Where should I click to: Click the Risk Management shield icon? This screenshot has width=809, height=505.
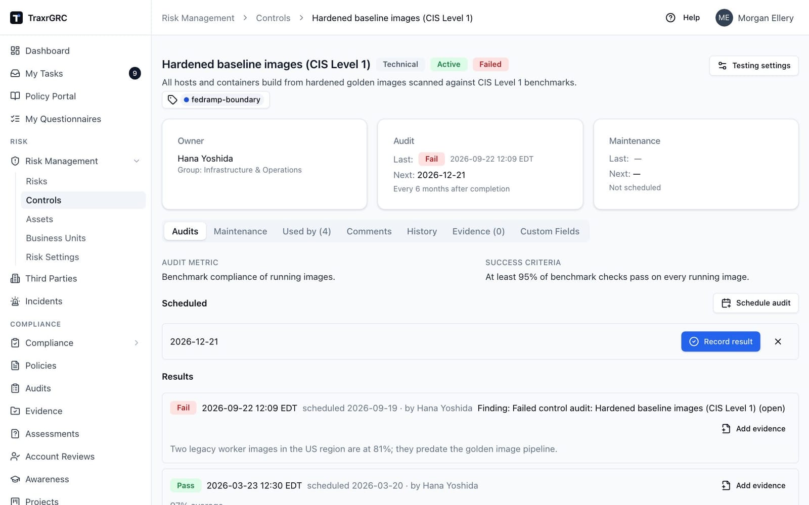(x=15, y=161)
